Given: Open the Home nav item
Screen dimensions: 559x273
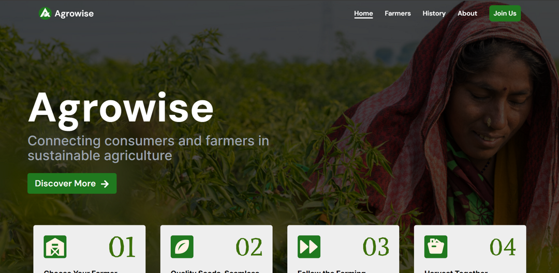Looking at the screenshot, I should point(363,13).
